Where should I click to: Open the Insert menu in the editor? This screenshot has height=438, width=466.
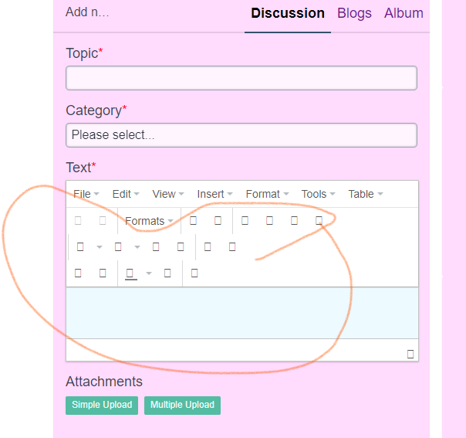[x=214, y=194]
